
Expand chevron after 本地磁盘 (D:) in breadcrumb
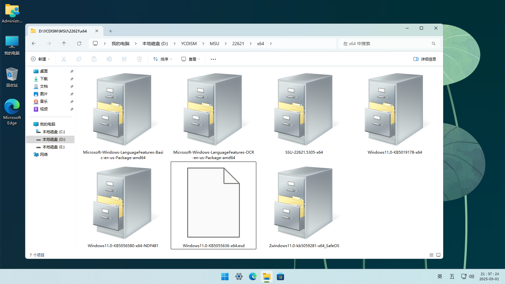(175, 44)
